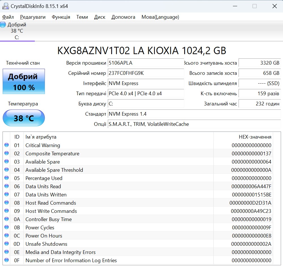Click the disk health orb next to Добрий tab
The height and width of the screenshot is (267, 283).
click(3, 25)
